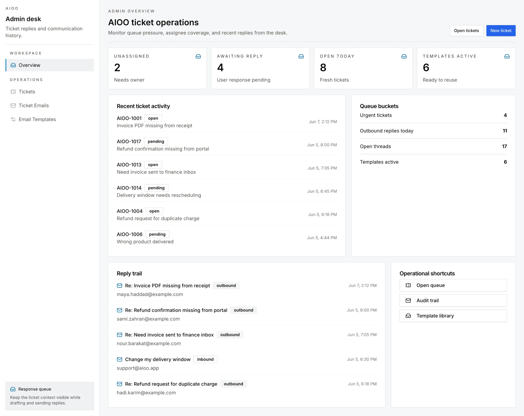Create a ticket with the New ticket button
The height and width of the screenshot is (416, 524).
click(x=501, y=31)
